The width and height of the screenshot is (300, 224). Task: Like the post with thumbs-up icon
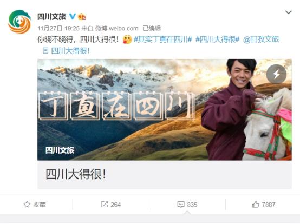coord(256,205)
